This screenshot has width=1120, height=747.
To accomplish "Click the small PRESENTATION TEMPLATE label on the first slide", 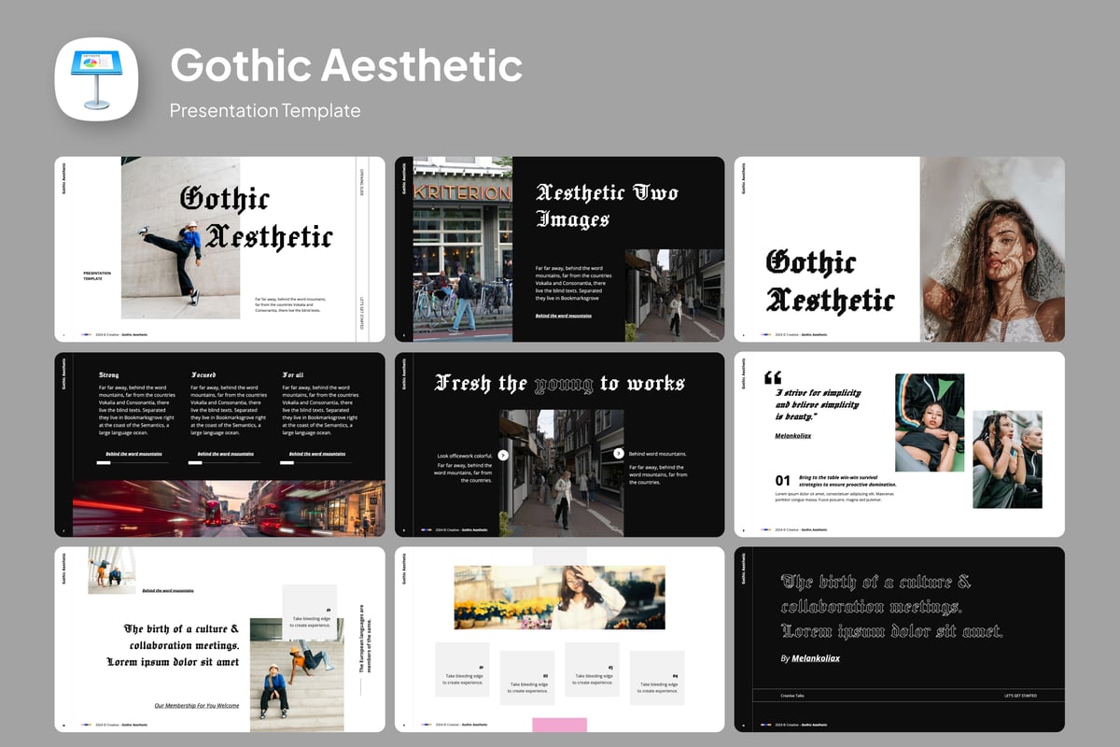I will pos(97,276).
